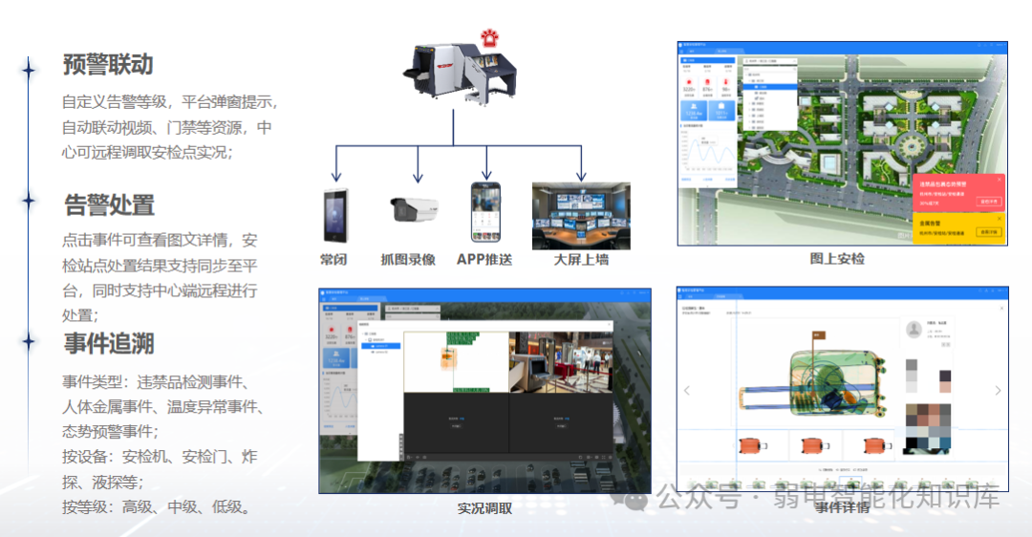Close the red 违禁品包裹态势预警 alert card
Viewport: 1032px width, 537px height.
tap(1000, 179)
